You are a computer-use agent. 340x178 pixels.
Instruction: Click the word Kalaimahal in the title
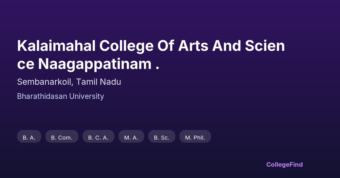56,46
